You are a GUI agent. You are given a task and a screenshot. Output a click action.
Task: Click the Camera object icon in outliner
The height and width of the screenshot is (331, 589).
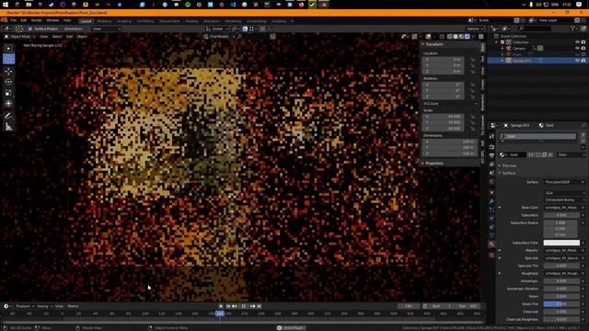(x=509, y=48)
